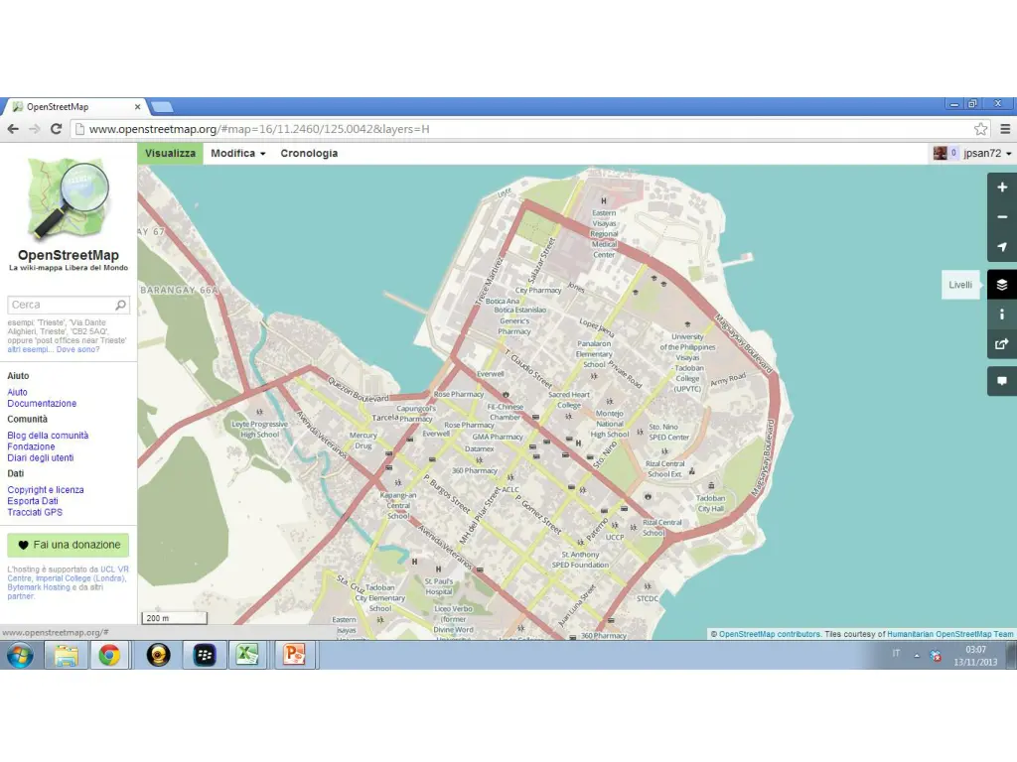The width and height of the screenshot is (1017, 762).
Task: Click the Fai una donazione button
Action: click(x=69, y=545)
